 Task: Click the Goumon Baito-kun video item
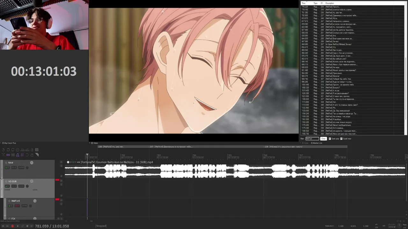pos(235,171)
